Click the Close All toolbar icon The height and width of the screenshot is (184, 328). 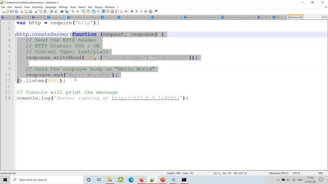pyautogui.click(x=26, y=11)
